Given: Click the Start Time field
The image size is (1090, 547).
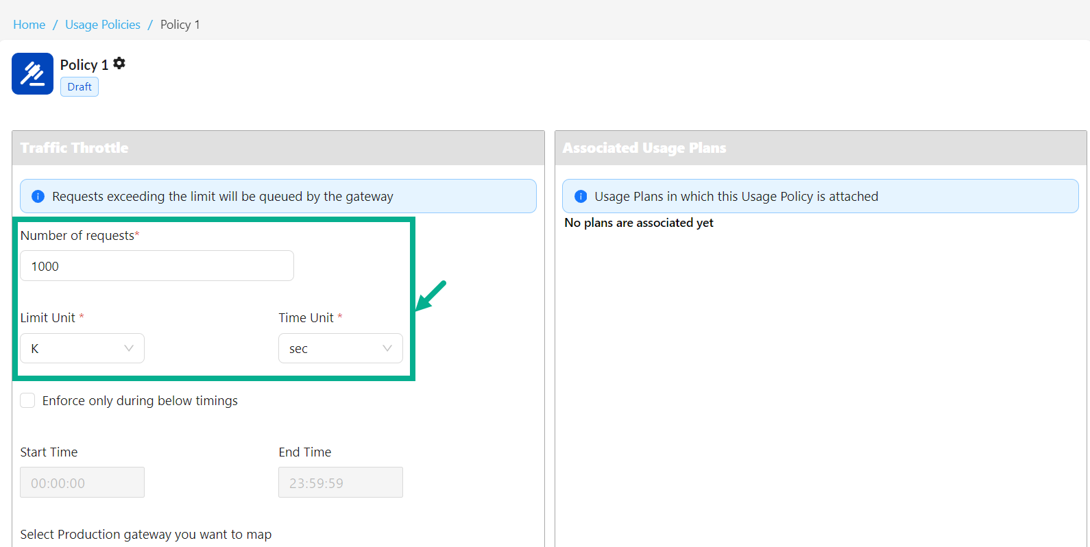Looking at the screenshot, I should point(82,483).
